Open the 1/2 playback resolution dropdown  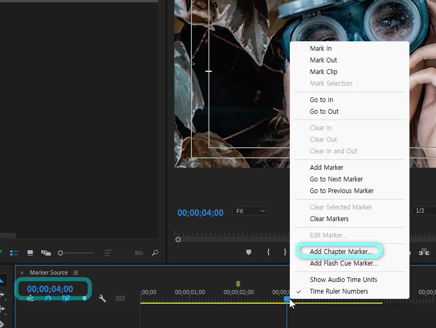coord(424,211)
